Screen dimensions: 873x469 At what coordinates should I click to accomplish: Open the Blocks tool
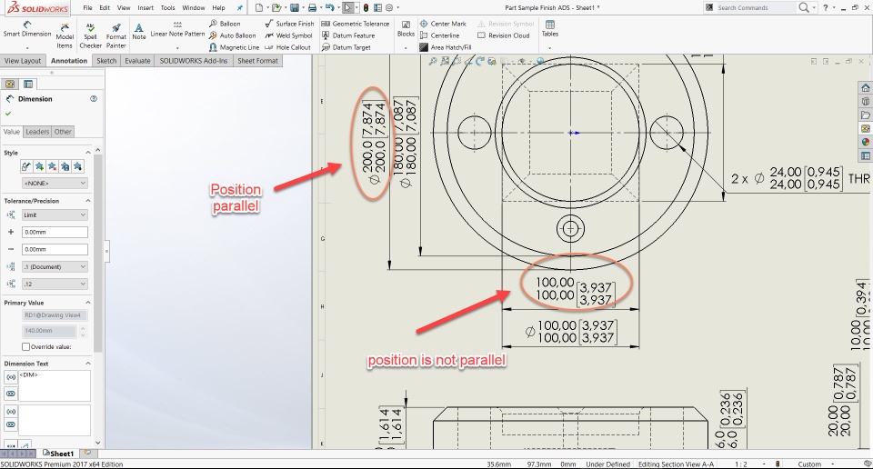(406, 29)
